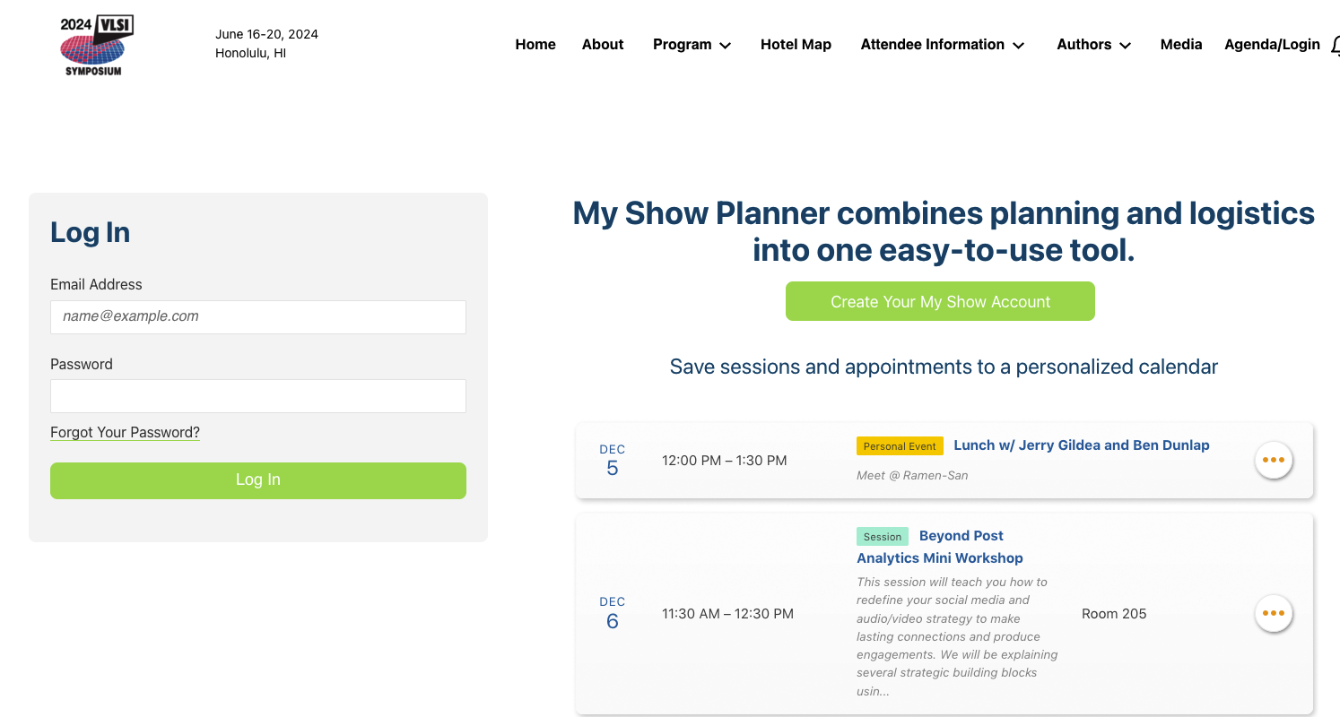
Task: Open options menu for Analytics Workshop session
Action: point(1273,614)
